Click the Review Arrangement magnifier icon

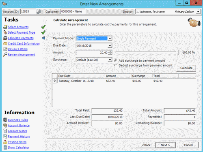click(x=5, y=55)
